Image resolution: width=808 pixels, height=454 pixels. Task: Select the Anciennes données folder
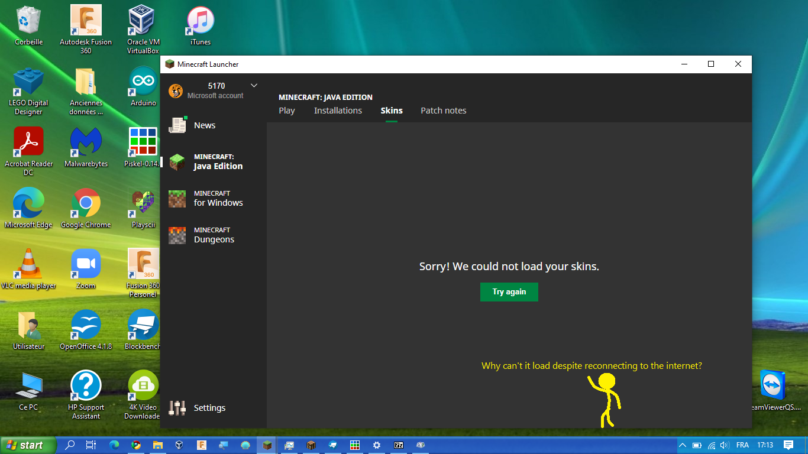86,91
